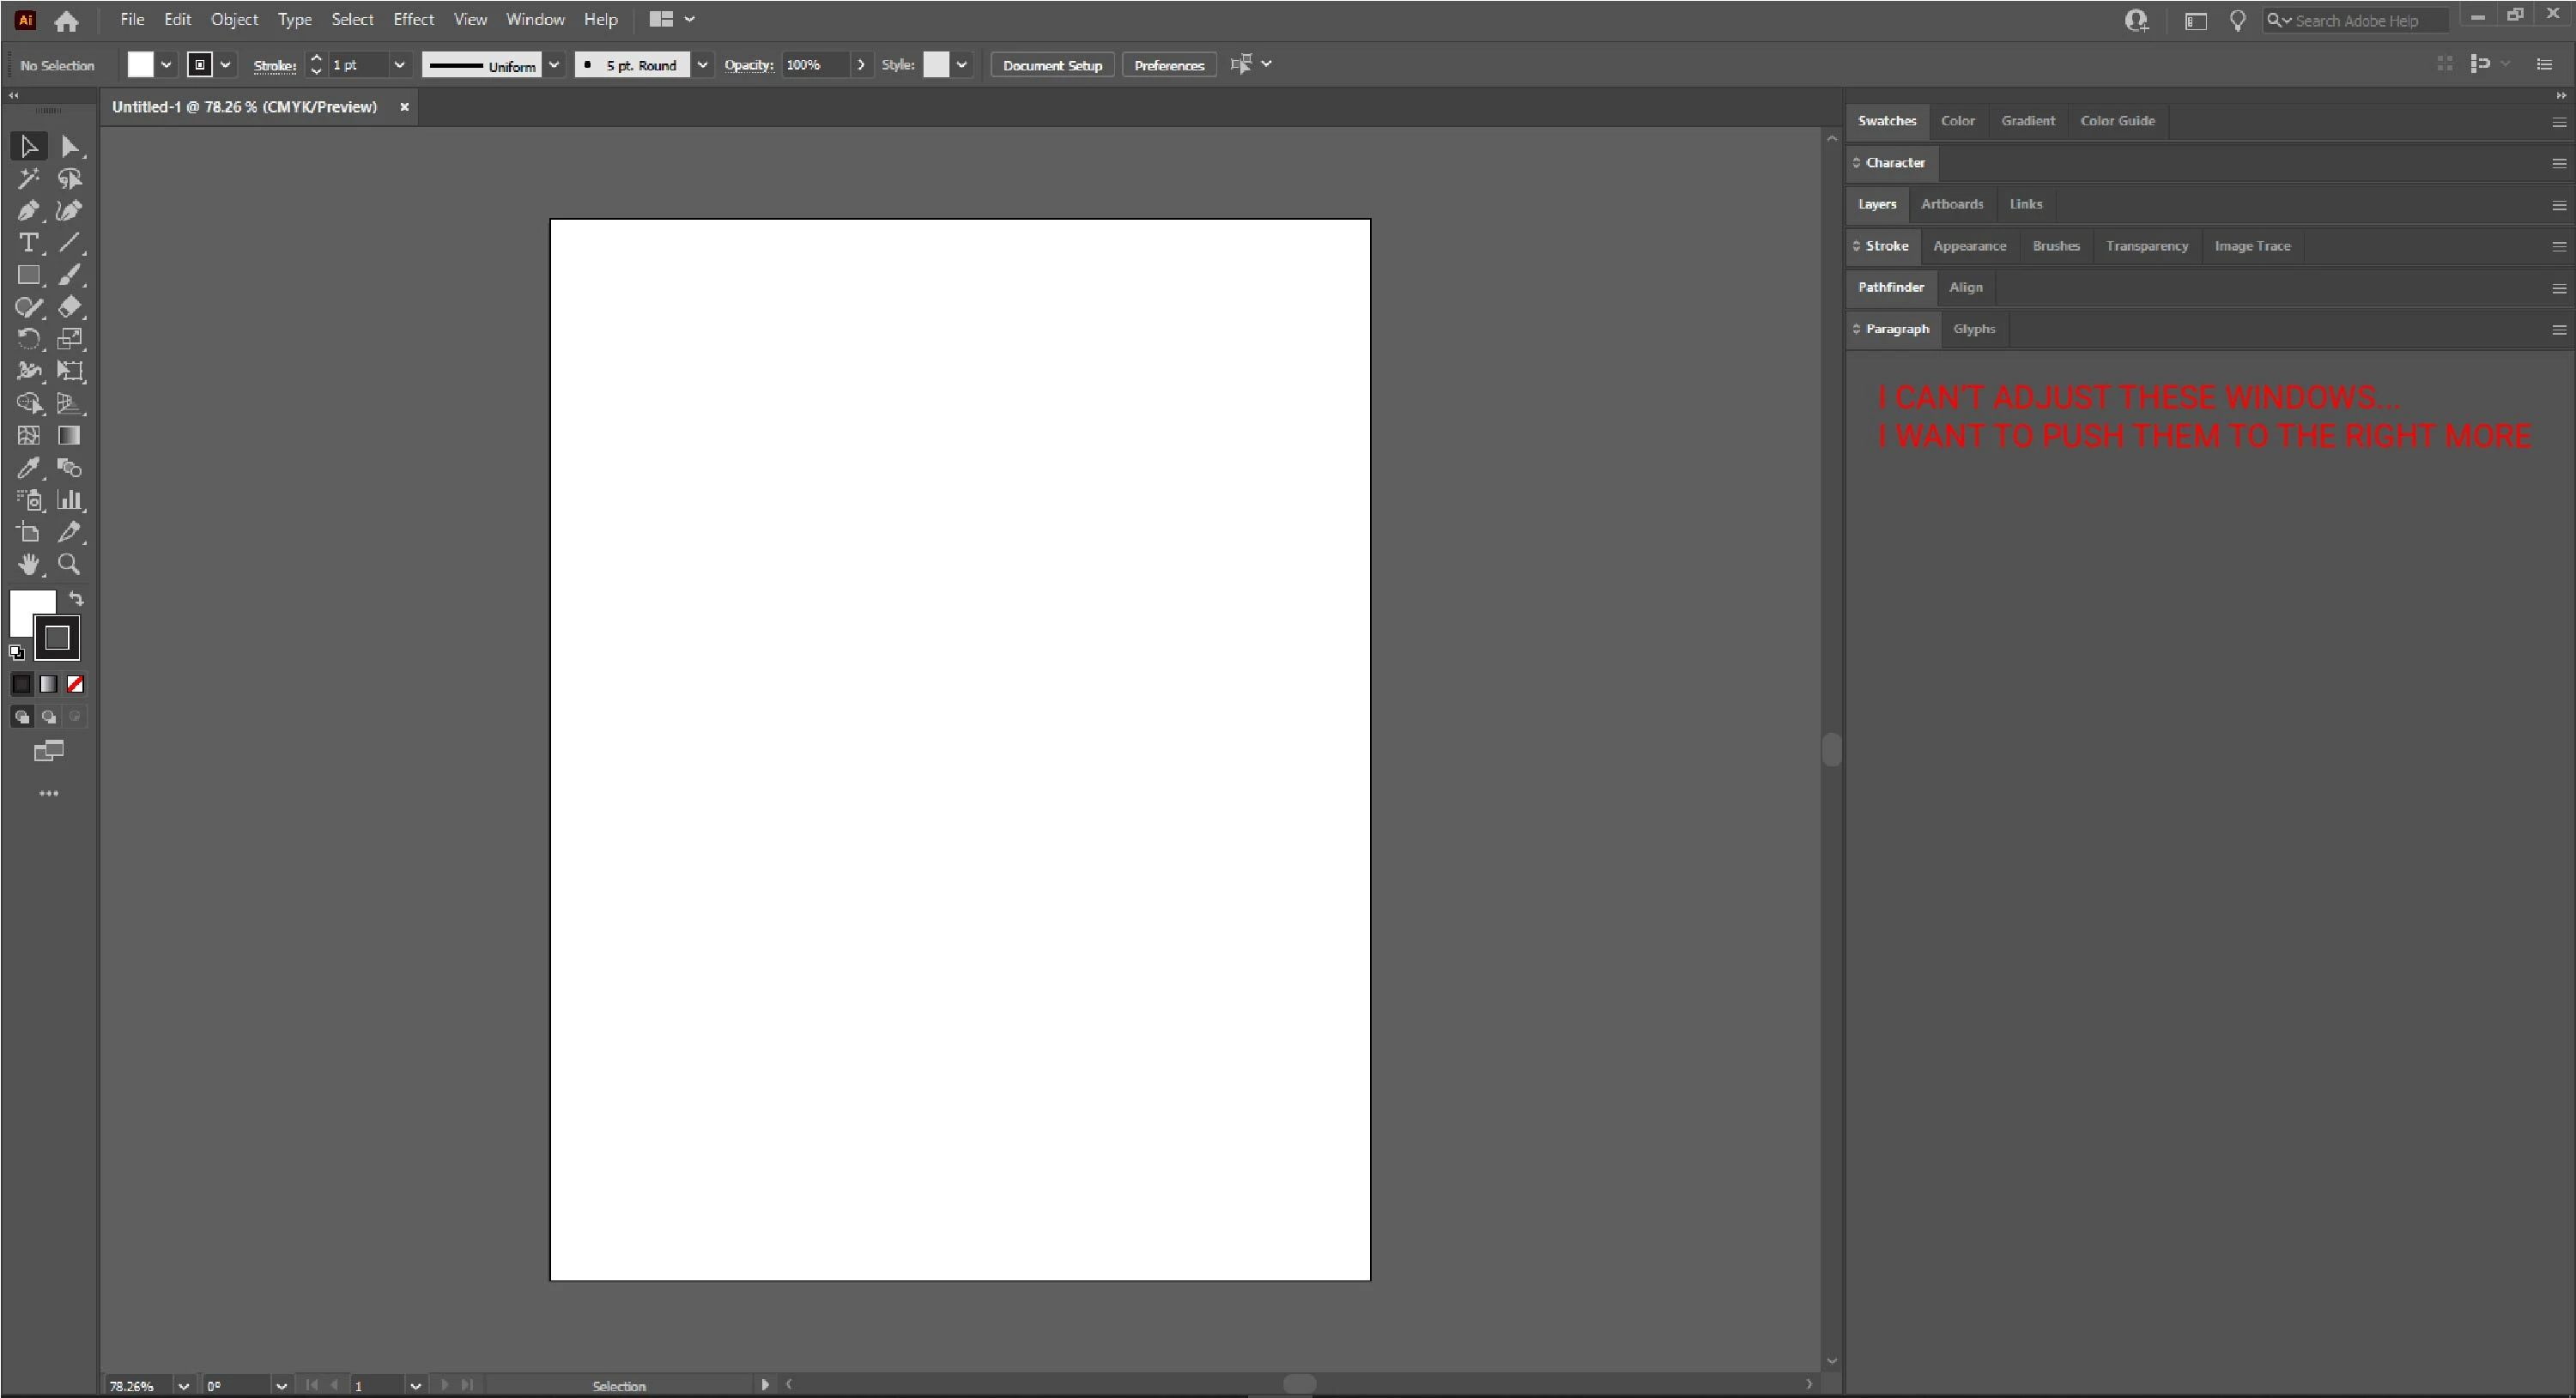Select the Pen tool
This screenshot has height=1398, width=2576.
pos(28,211)
